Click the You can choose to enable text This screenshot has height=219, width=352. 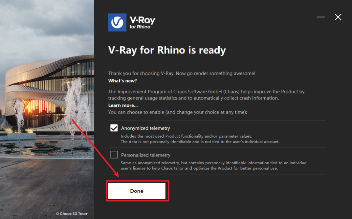(x=178, y=112)
